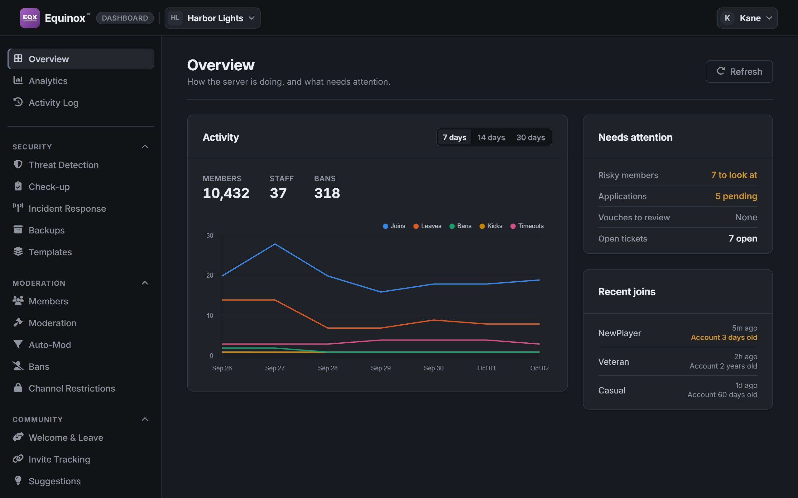Click the Channel Restrictions lock icon
798x498 pixels.
pos(18,388)
